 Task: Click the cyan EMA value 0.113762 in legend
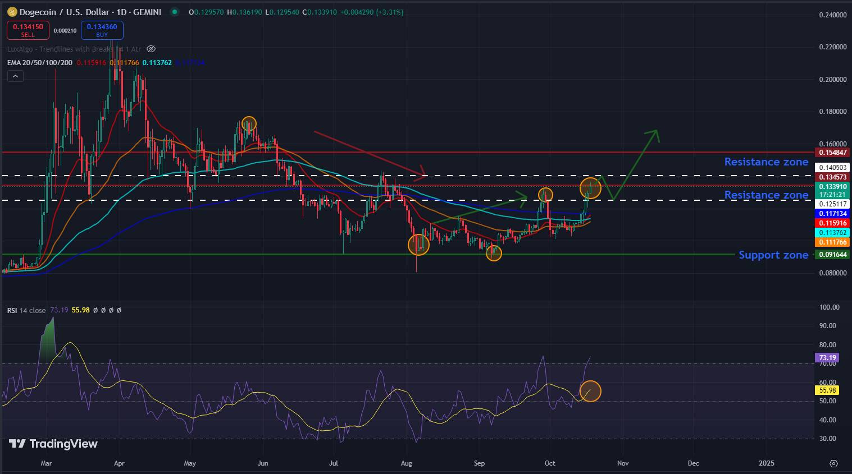pyautogui.click(x=157, y=63)
